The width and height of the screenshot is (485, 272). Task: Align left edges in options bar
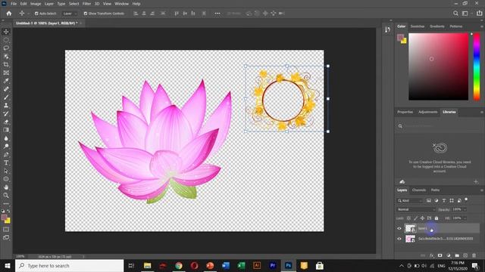[136, 14]
